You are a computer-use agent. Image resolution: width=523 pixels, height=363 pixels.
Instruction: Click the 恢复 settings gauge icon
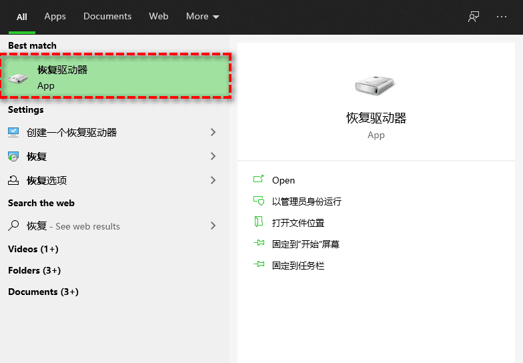pos(13,156)
